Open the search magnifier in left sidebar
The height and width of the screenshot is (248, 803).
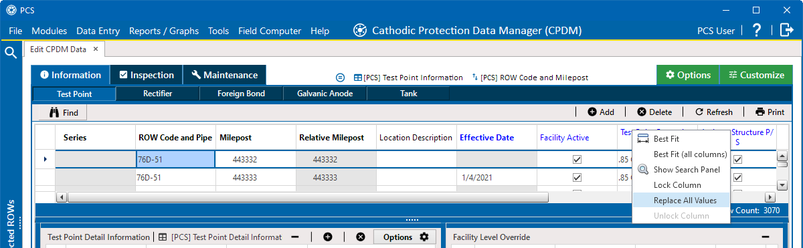[x=11, y=53]
